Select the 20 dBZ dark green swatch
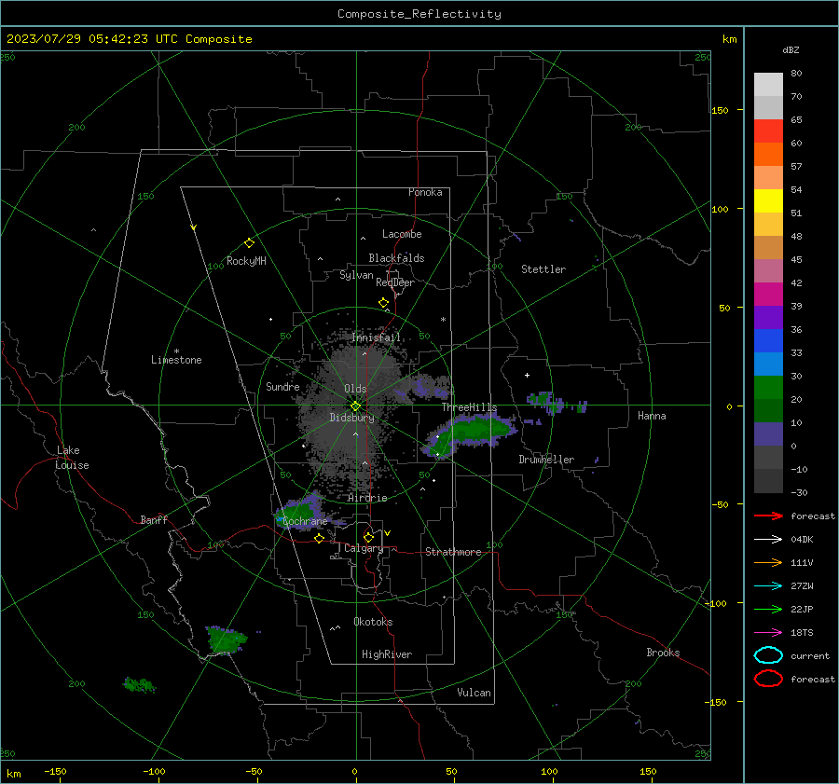The width and height of the screenshot is (839, 784). (x=768, y=411)
